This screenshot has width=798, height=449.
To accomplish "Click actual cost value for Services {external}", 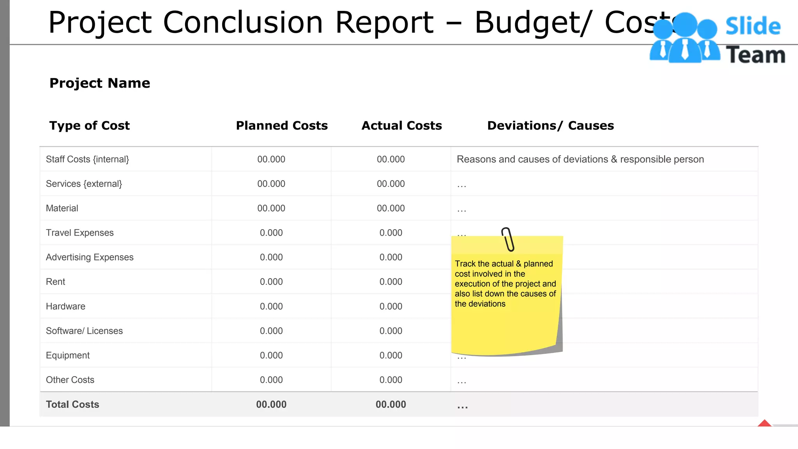I will (391, 184).
